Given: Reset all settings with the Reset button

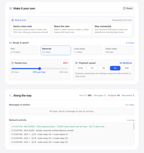Looking at the screenshot, I should pos(128,8).
